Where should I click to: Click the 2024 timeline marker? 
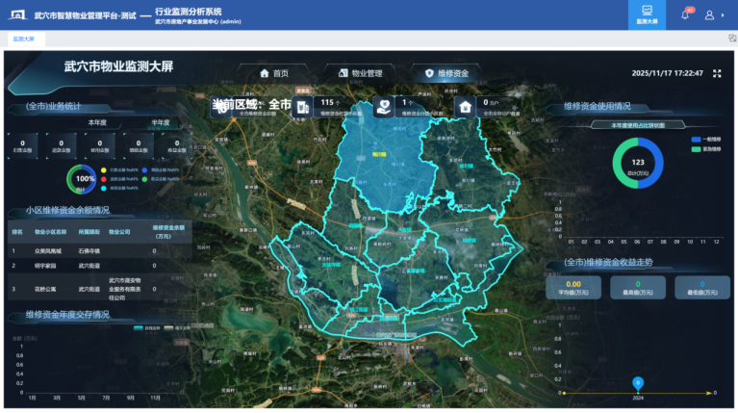[637, 384]
